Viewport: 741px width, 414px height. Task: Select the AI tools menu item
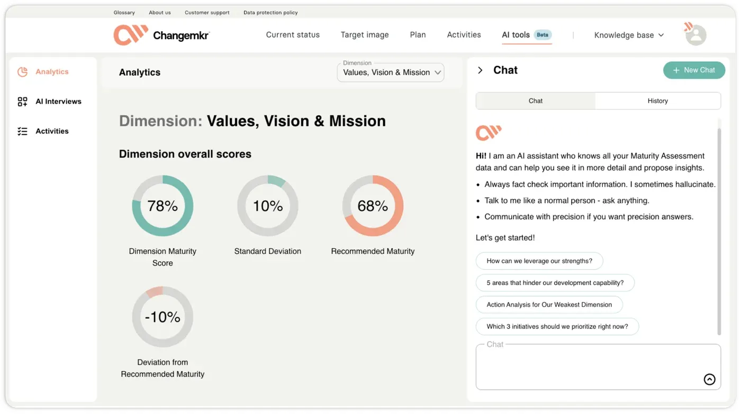516,35
